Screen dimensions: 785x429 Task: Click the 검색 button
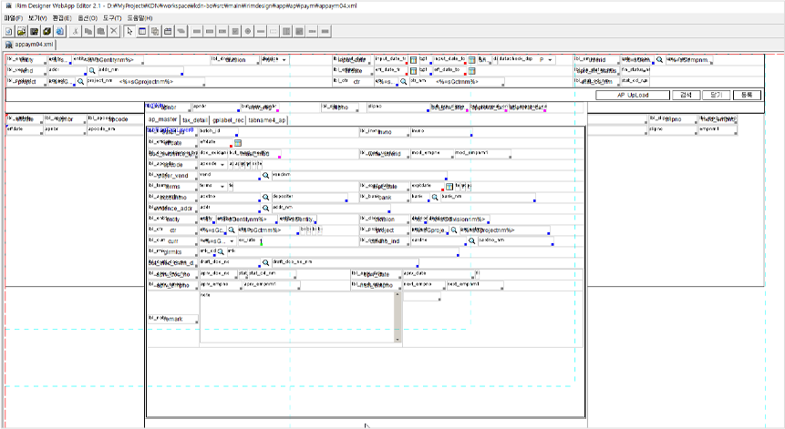tap(686, 95)
